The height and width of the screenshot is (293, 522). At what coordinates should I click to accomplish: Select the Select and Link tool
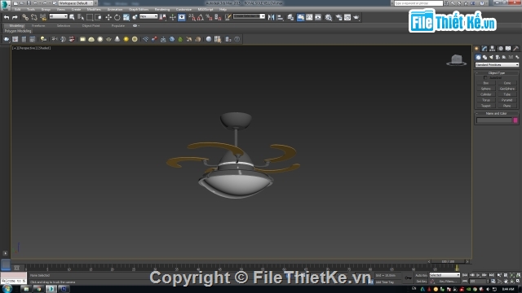[x=25, y=17]
